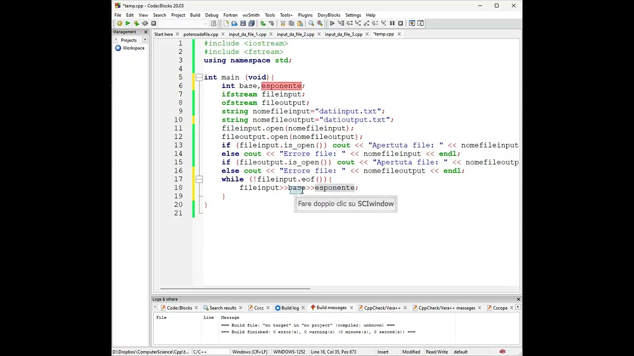
Task: Click the Save all files icon
Action: [x=251, y=23]
